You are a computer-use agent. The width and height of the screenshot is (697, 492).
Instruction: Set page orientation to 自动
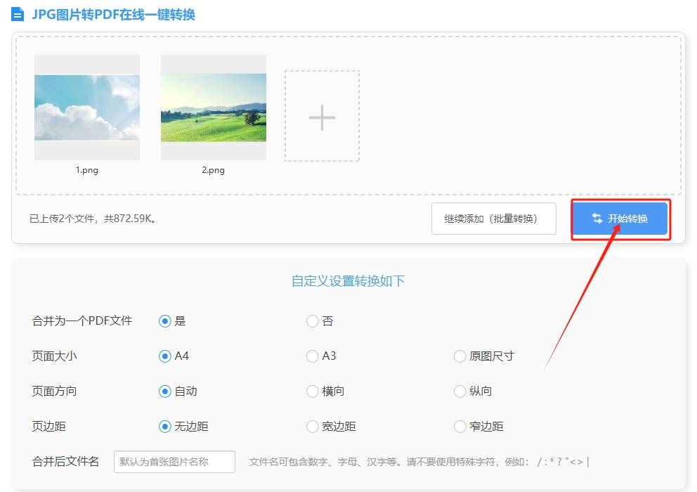coord(165,391)
